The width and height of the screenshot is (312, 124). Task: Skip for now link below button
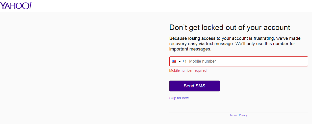click(179, 98)
